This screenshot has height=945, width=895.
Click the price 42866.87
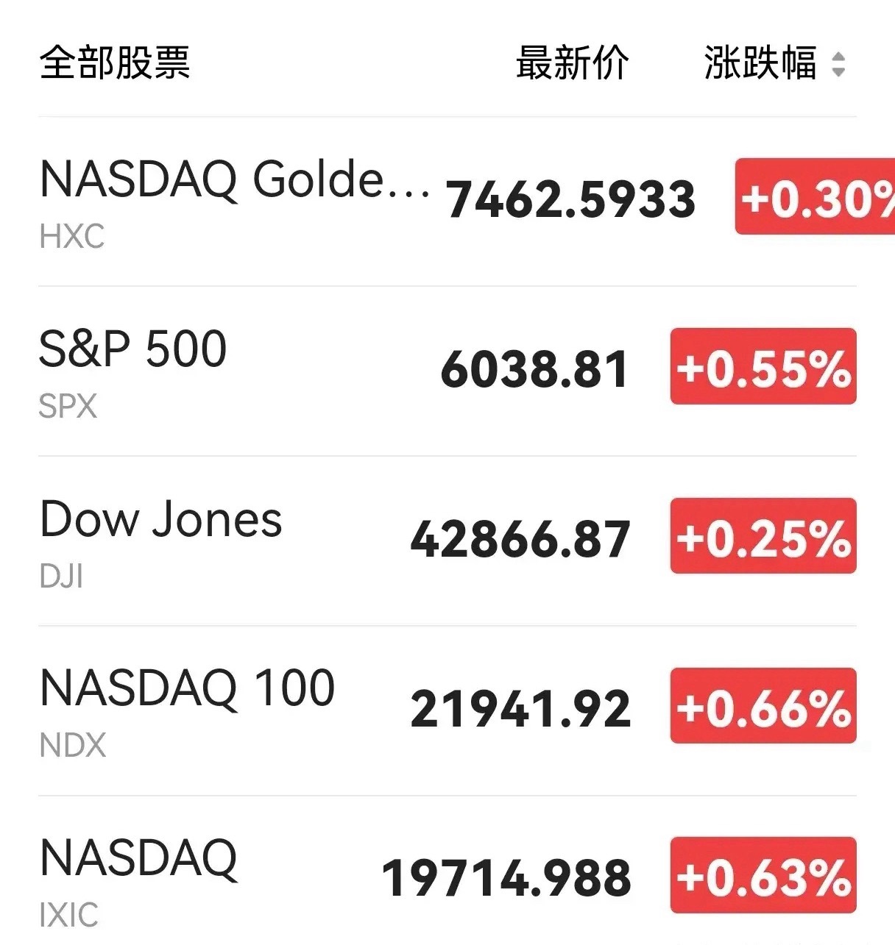point(520,539)
